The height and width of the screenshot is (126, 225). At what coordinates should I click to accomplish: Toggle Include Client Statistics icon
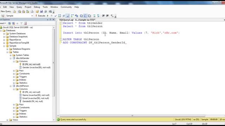click(76, 16)
